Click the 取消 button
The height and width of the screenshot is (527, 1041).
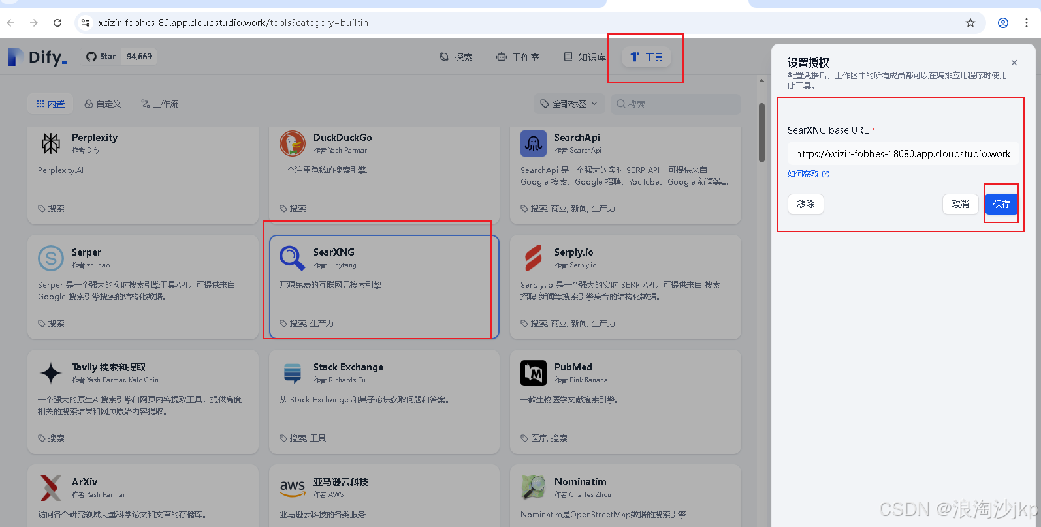click(960, 204)
